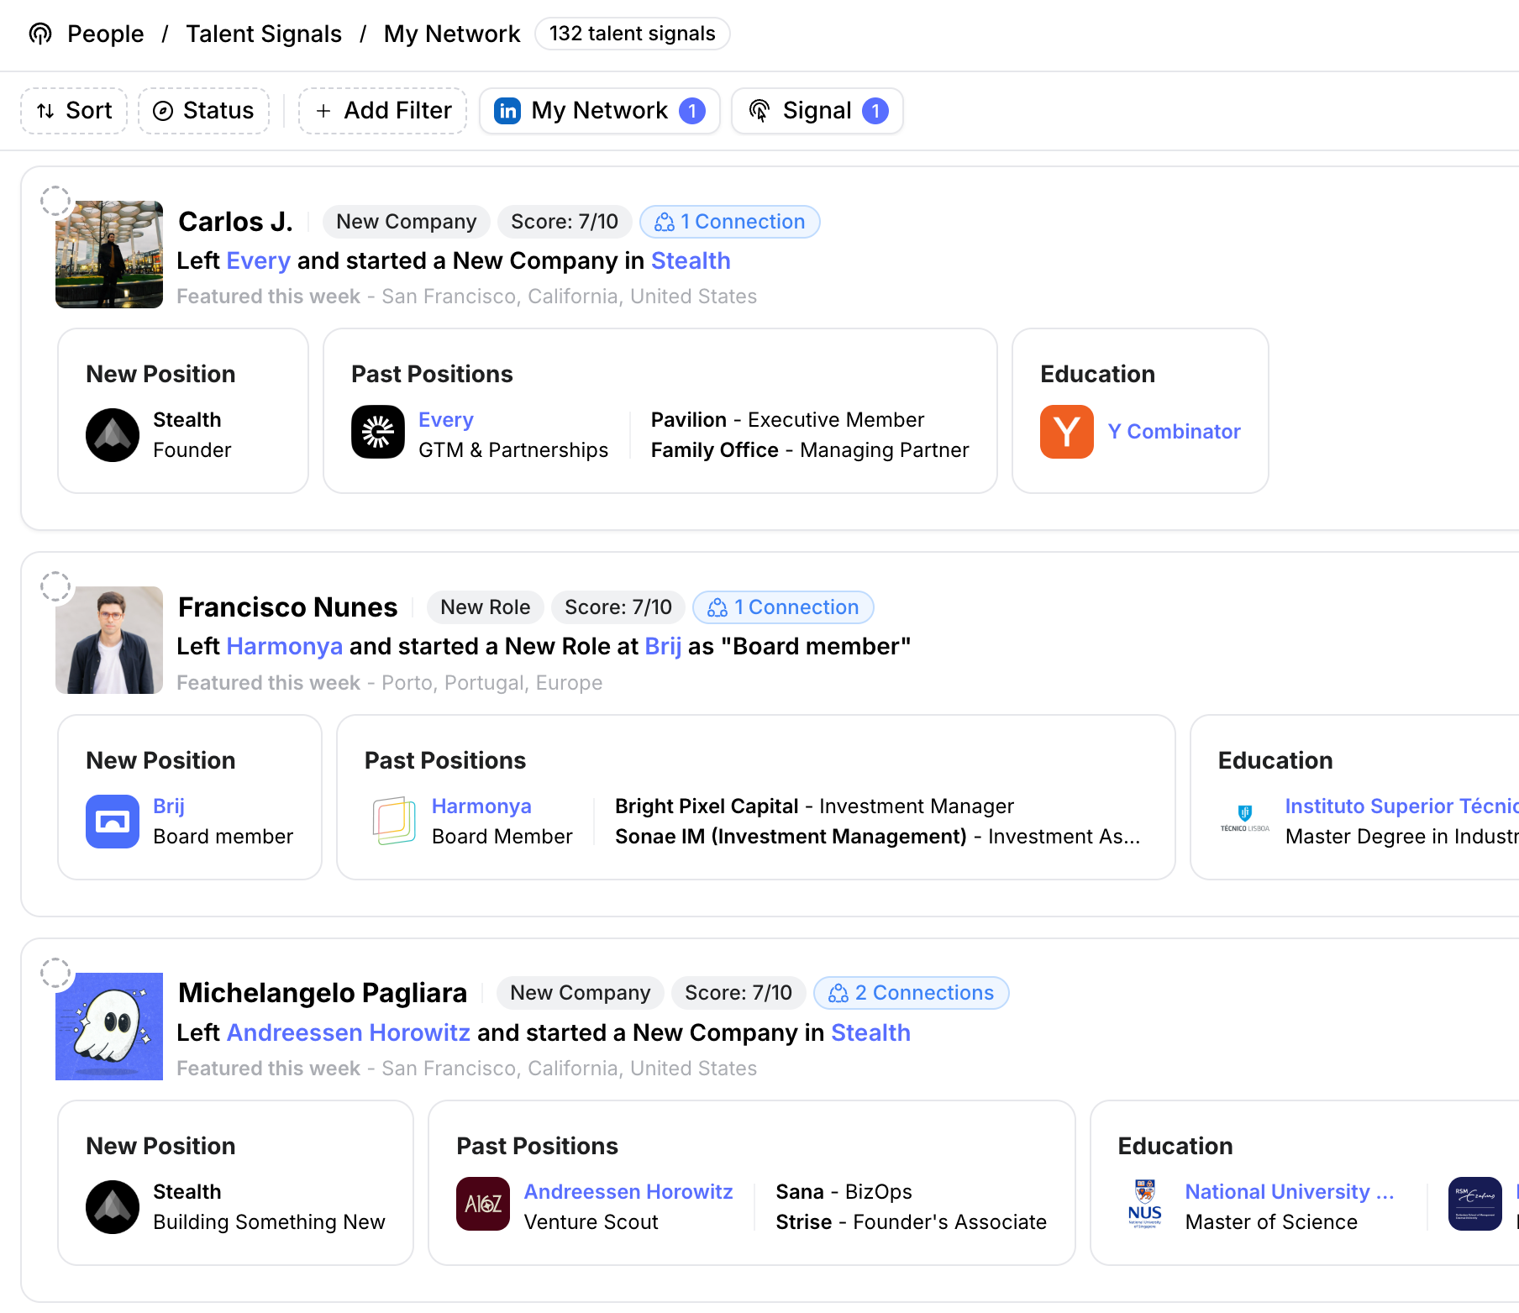This screenshot has width=1519, height=1313.
Task: Click the connection icon on Carlos J.'s badge
Action: [x=665, y=222]
